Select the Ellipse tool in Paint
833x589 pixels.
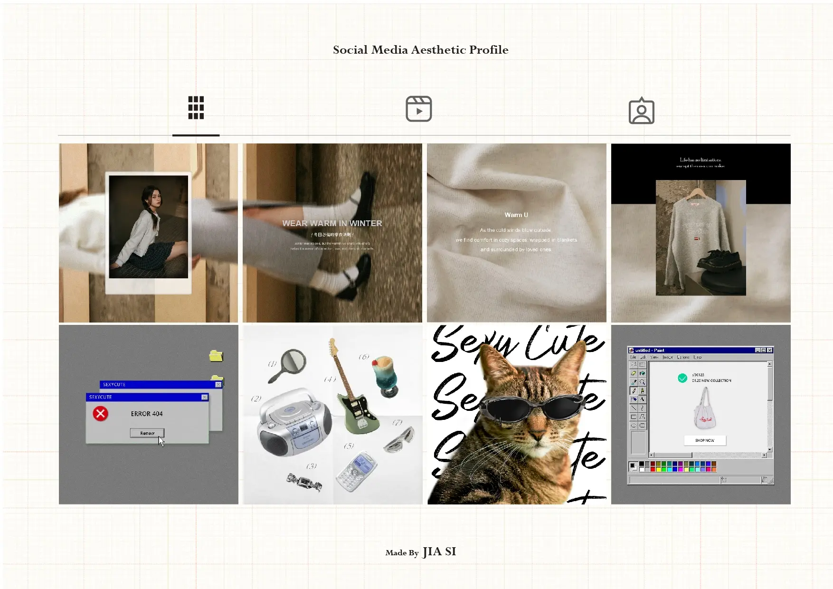(x=634, y=426)
